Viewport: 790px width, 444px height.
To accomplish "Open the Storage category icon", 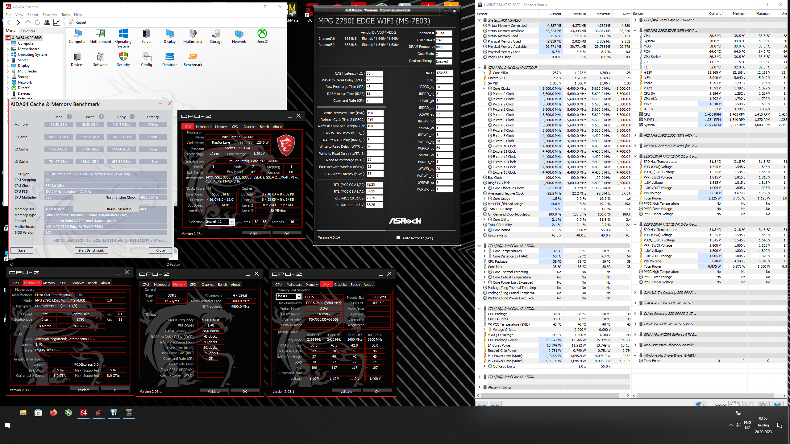I will click(x=216, y=36).
